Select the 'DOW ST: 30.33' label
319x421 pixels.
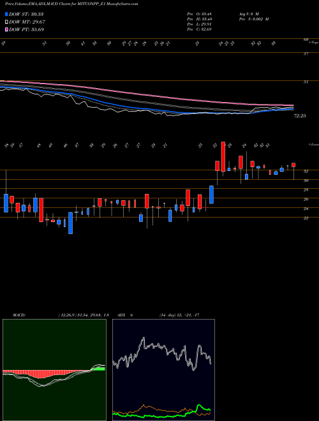(x=26, y=14)
